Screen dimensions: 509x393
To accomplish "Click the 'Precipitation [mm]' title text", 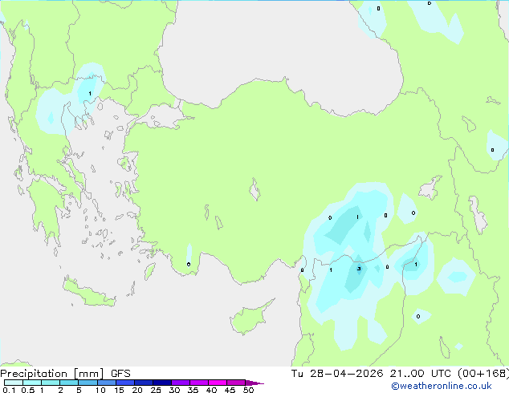I will [52, 374].
